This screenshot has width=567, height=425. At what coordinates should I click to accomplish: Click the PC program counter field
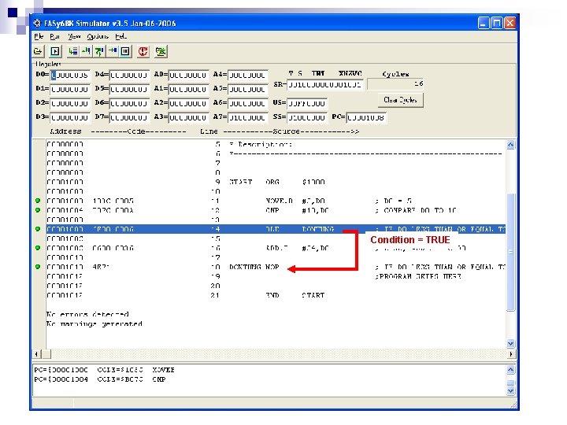(x=366, y=117)
